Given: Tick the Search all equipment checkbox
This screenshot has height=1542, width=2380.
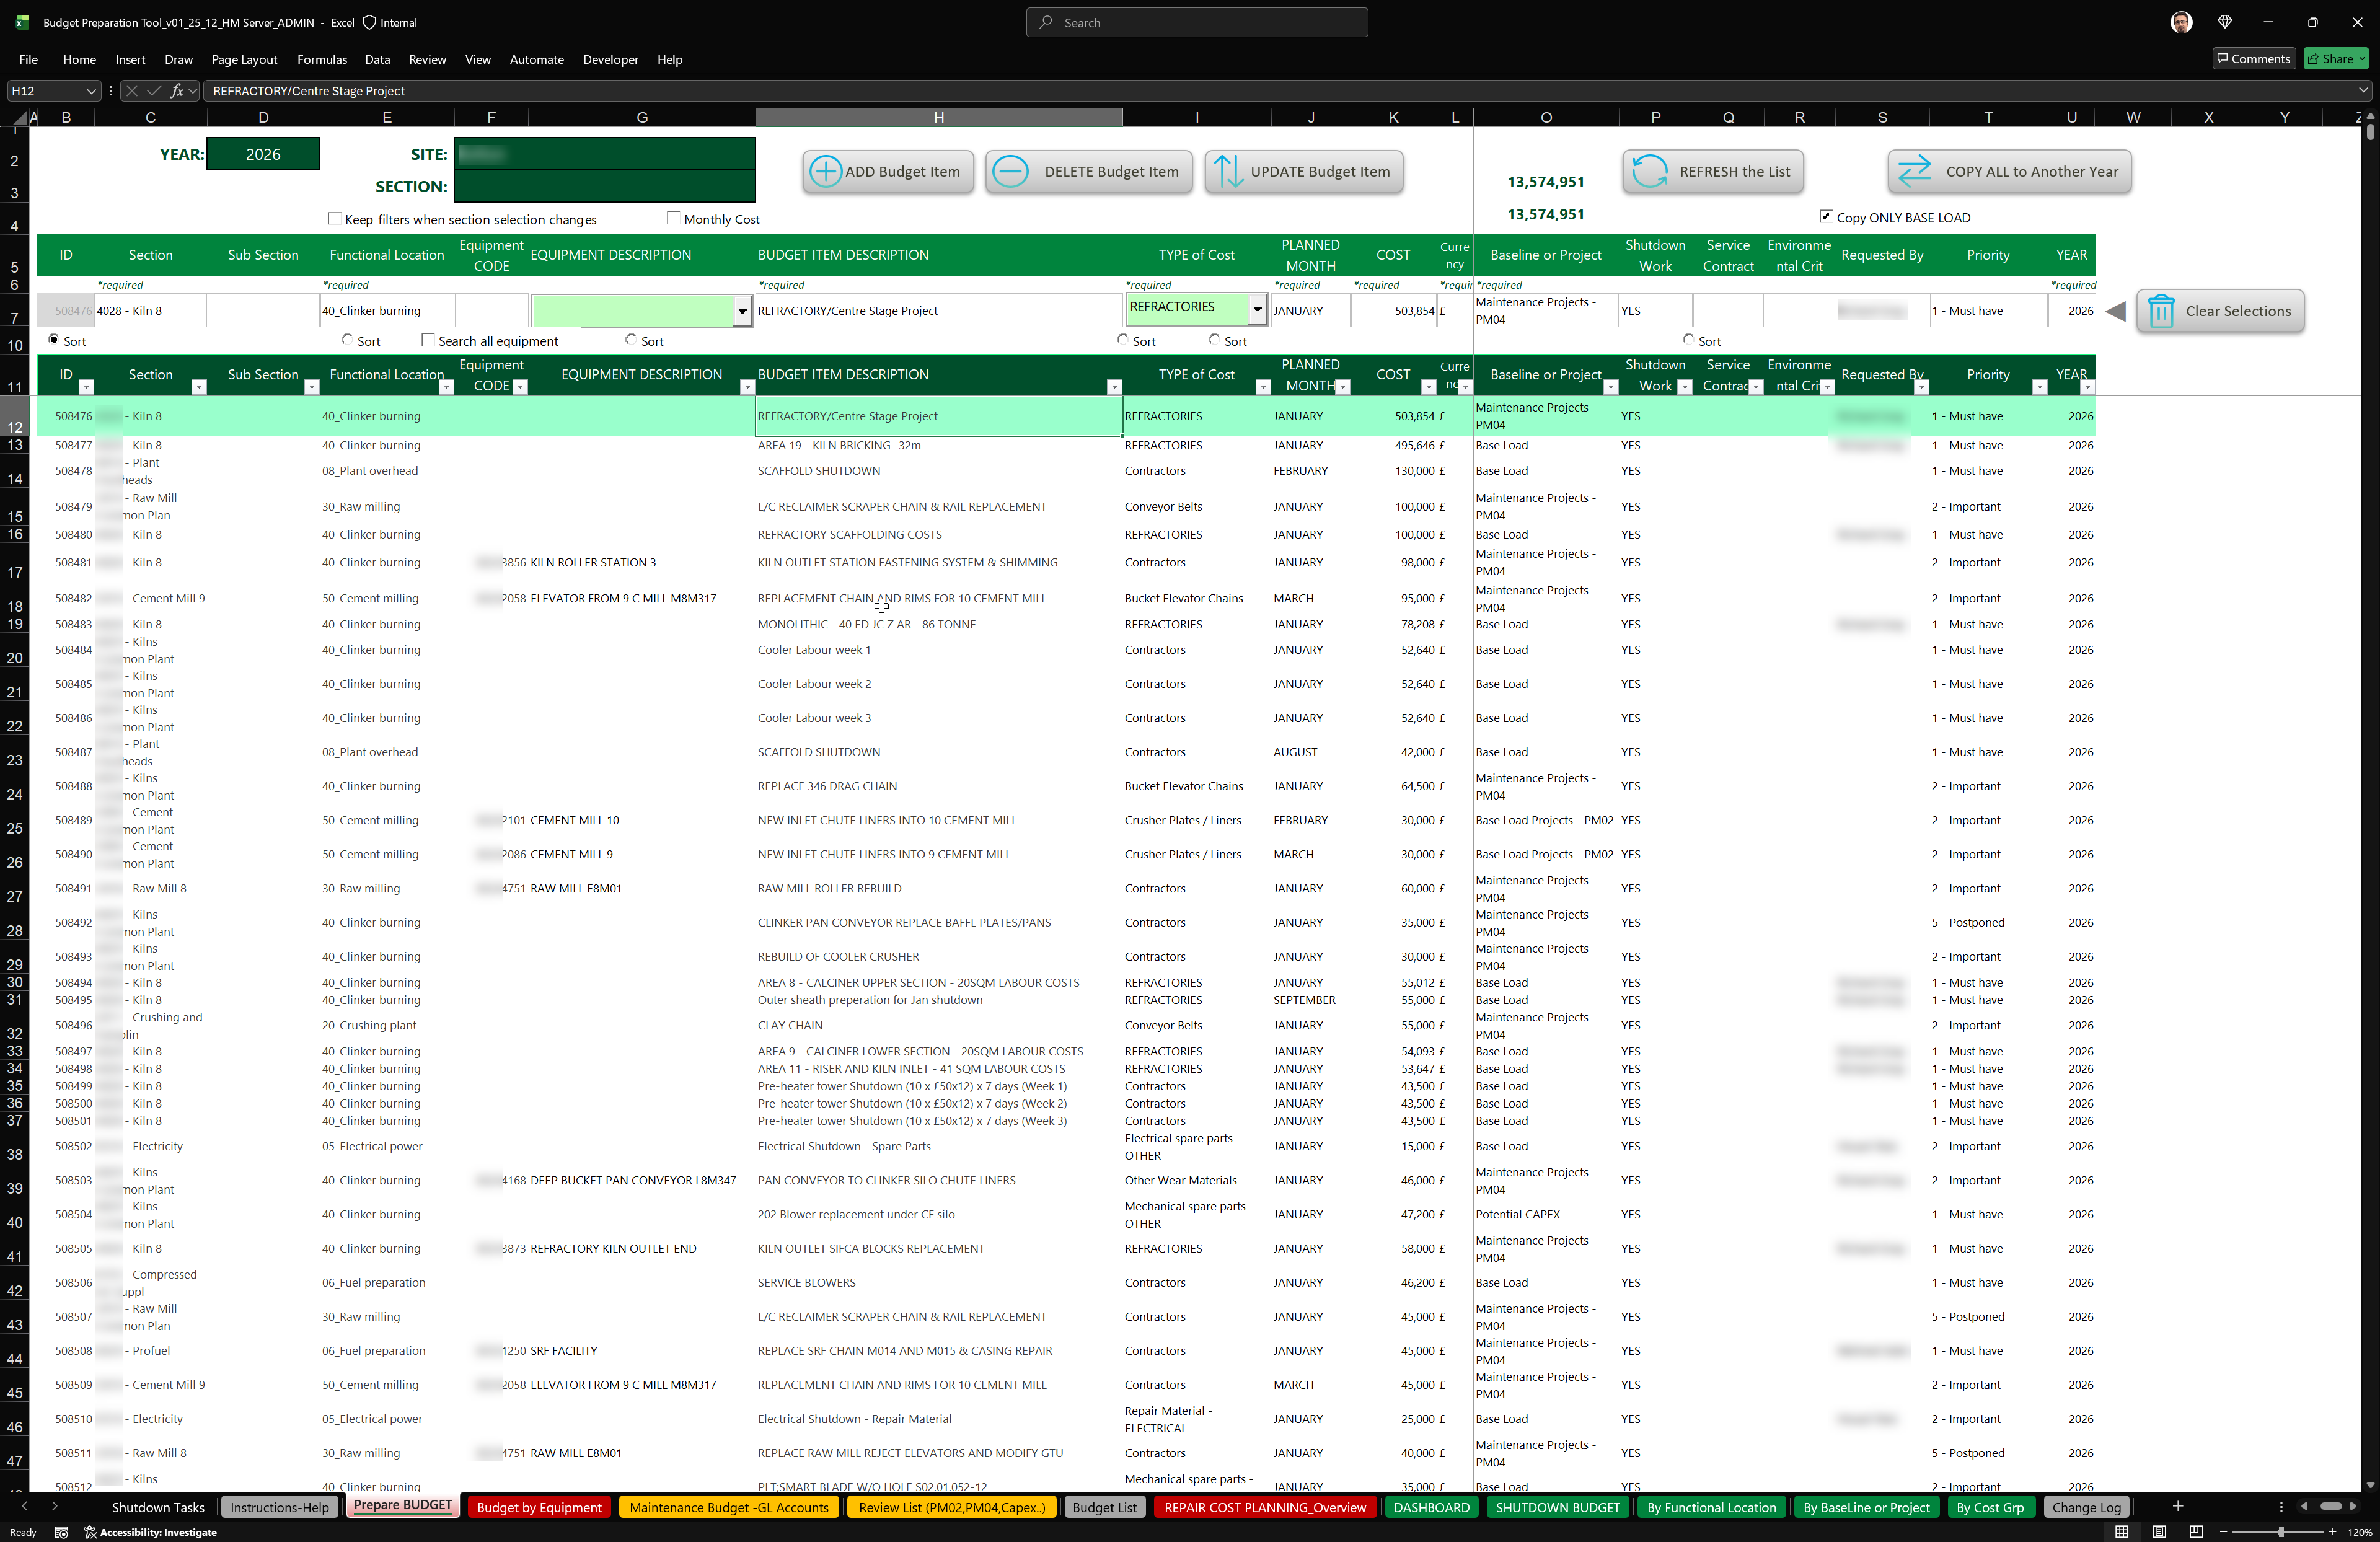Looking at the screenshot, I should click(428, 340).
